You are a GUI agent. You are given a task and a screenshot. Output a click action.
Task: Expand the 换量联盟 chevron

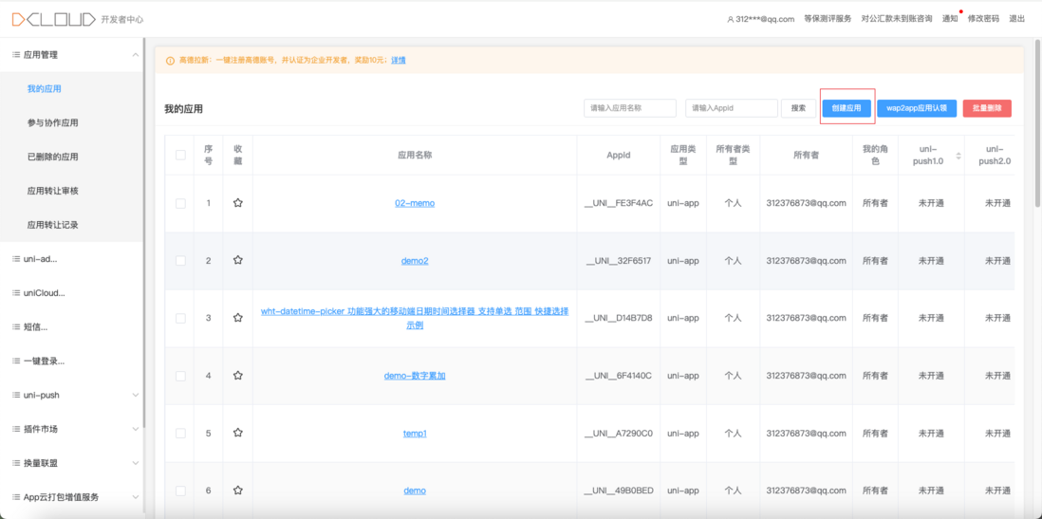pos(136,463)
